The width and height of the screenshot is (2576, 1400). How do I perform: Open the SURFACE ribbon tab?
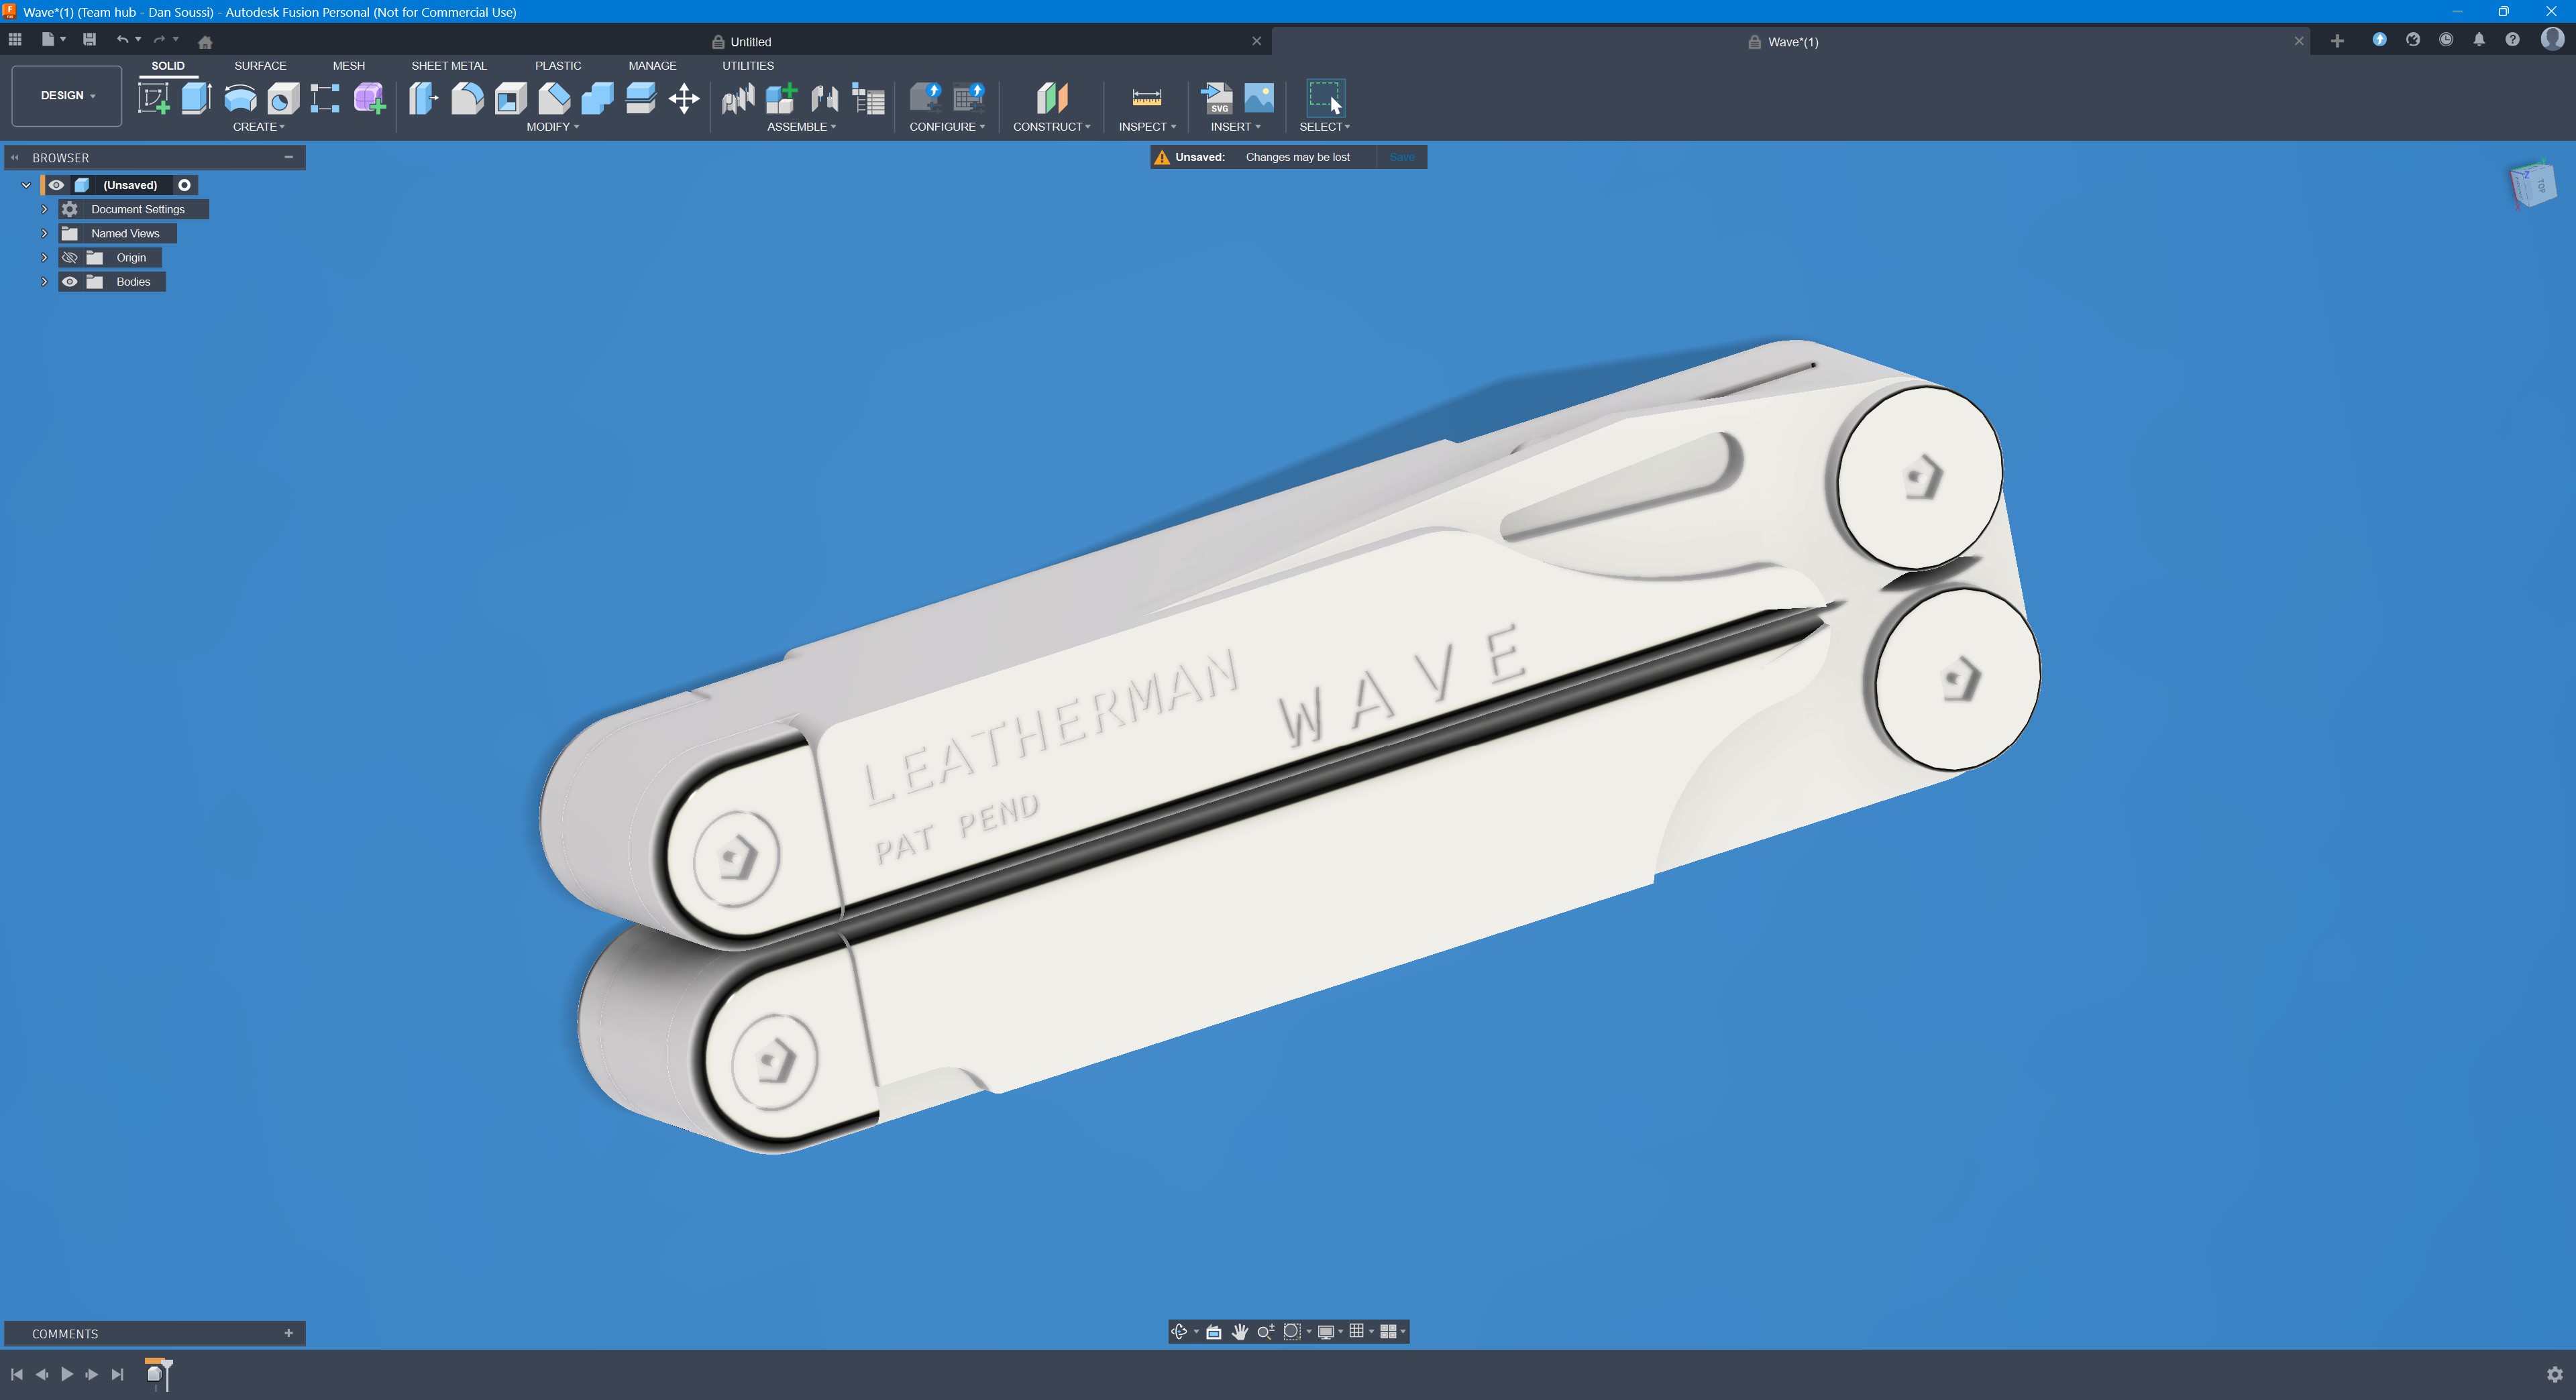(260, 66)
